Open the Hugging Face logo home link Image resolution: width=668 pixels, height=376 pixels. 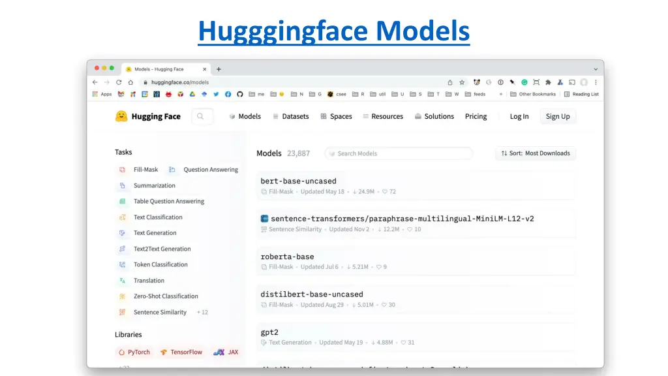click(x=148, y=116)
